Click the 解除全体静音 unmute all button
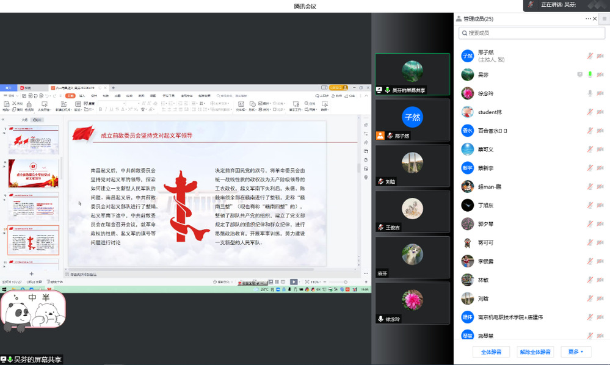 (x=535, y=352)
